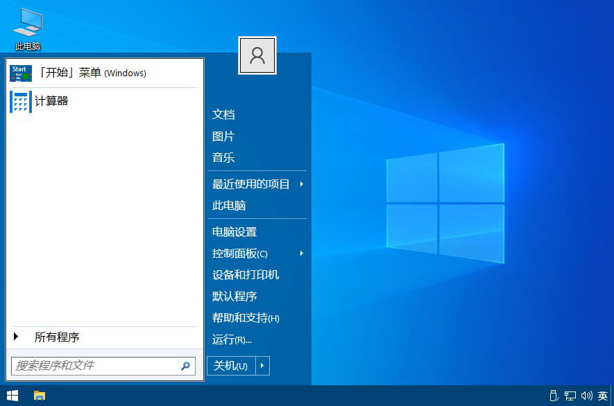Open 电脑设置 from the Start menu
The width and height of the screenshot is (614, 406).
pos(232,232)
